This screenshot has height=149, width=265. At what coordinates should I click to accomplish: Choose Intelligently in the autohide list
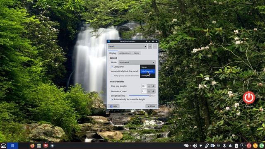[x=147, y=71]
